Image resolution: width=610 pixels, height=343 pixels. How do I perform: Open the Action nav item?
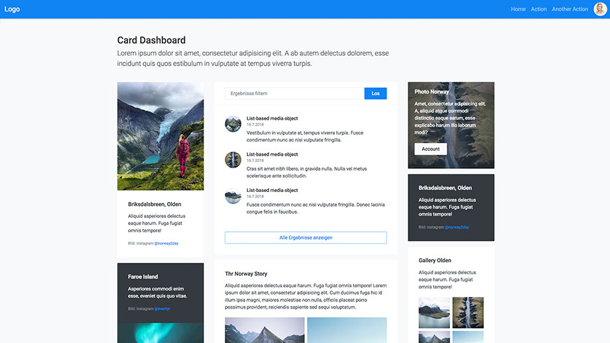(x=538, y=9)
